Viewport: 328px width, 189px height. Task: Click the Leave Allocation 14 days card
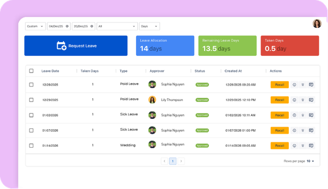click(x=165, y=46)
